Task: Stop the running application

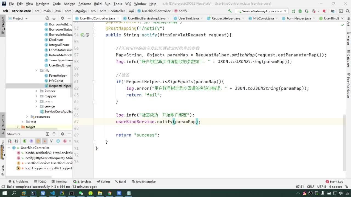Action: point(324,11)
